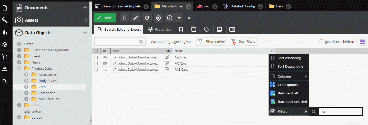Open the File icon in the left sidebar
Viewport: 368px width, 125px height.
pos(5,8)
